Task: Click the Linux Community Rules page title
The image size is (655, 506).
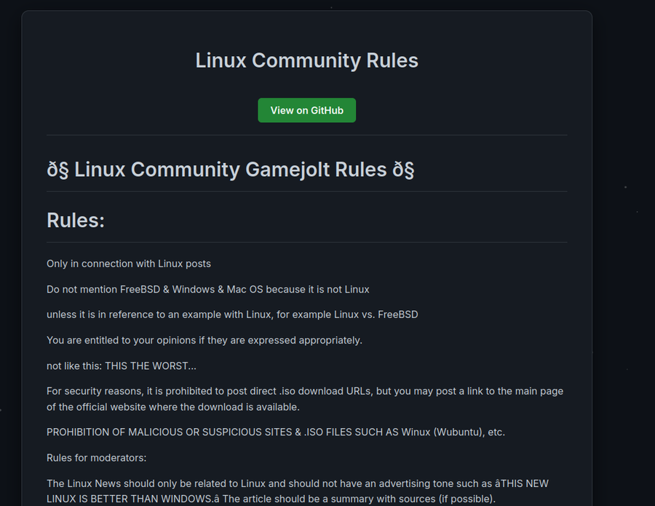Action: click(306, 60)
